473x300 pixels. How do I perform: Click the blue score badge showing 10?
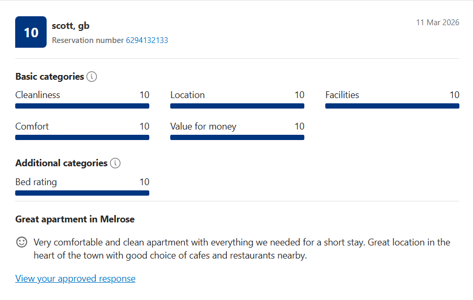(x=31, y=33)
